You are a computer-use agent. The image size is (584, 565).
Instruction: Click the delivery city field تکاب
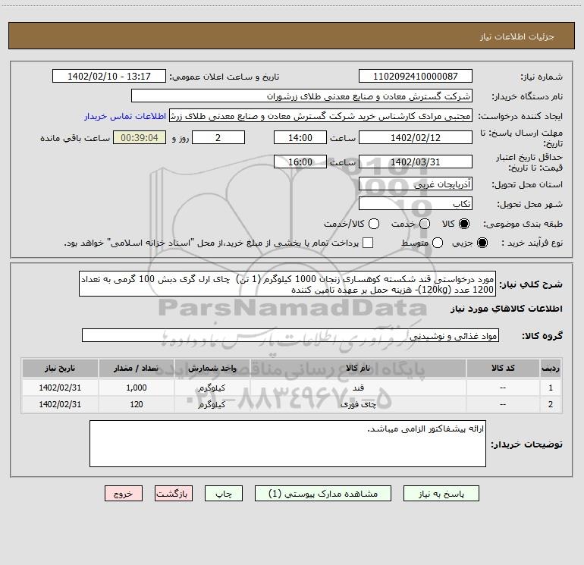(x=416, y=203)
